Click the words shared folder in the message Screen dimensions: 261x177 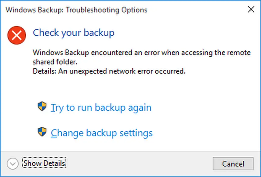tap(55, 62)
